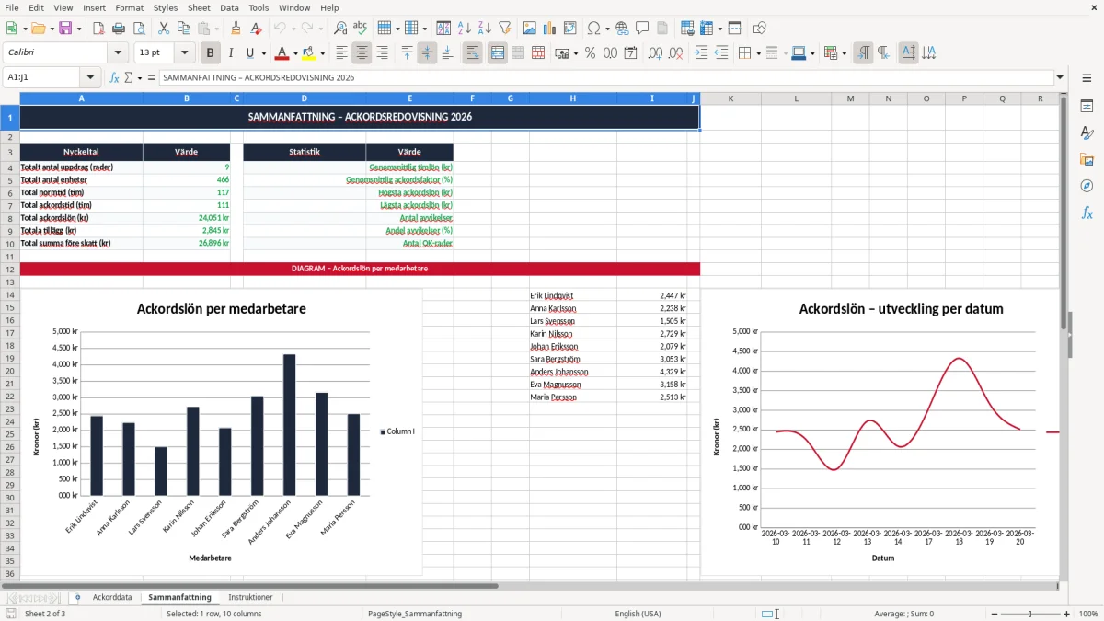Click the Format as Percent icon
This screenshot has width=1104, height=621.
point(590,53)
